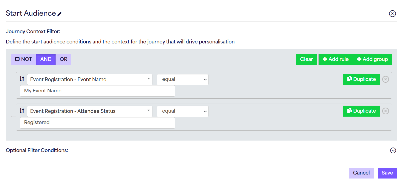Expand the Optional Filter Conditions section
This screenshot has width=403, height=185.
(393, 150)
